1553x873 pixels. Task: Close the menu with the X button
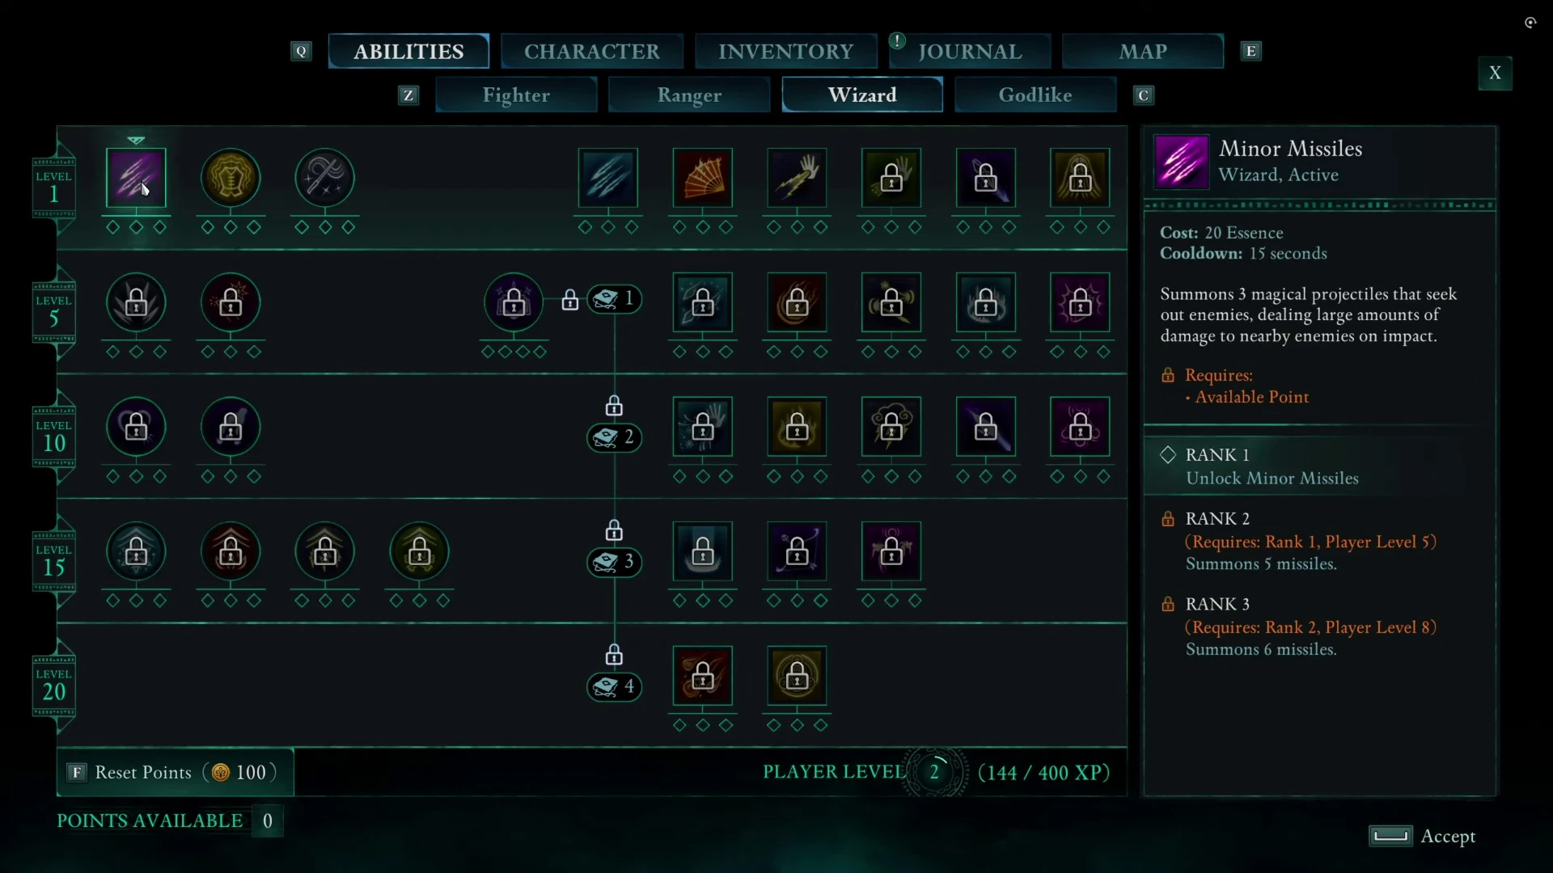pyautogui.click(x=1495, y=74)
